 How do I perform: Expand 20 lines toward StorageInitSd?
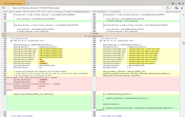[x=4, y=36]
